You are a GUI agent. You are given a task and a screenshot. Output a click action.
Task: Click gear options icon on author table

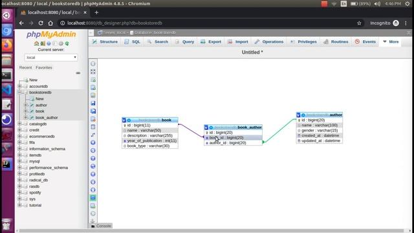click(x=303, y=115)
